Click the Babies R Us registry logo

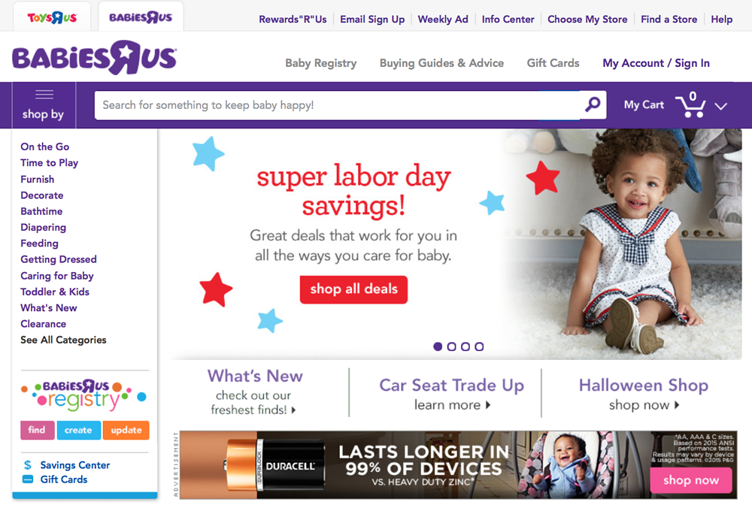pos(84,395)
